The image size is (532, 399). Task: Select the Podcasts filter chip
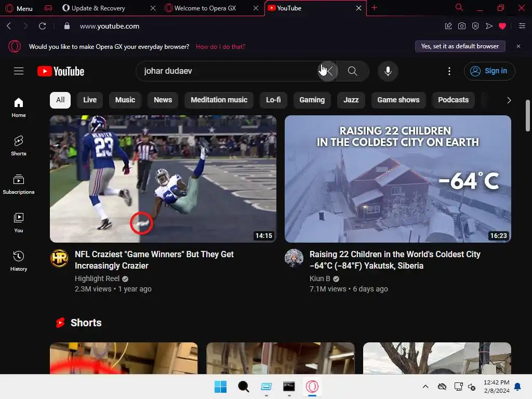[453, 100]
